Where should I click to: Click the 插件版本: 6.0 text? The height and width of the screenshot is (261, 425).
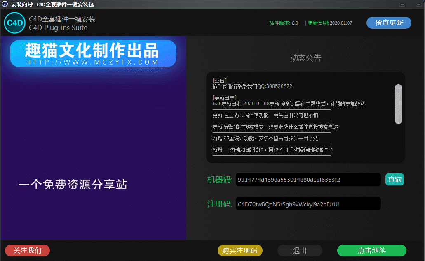coord(284,23)
